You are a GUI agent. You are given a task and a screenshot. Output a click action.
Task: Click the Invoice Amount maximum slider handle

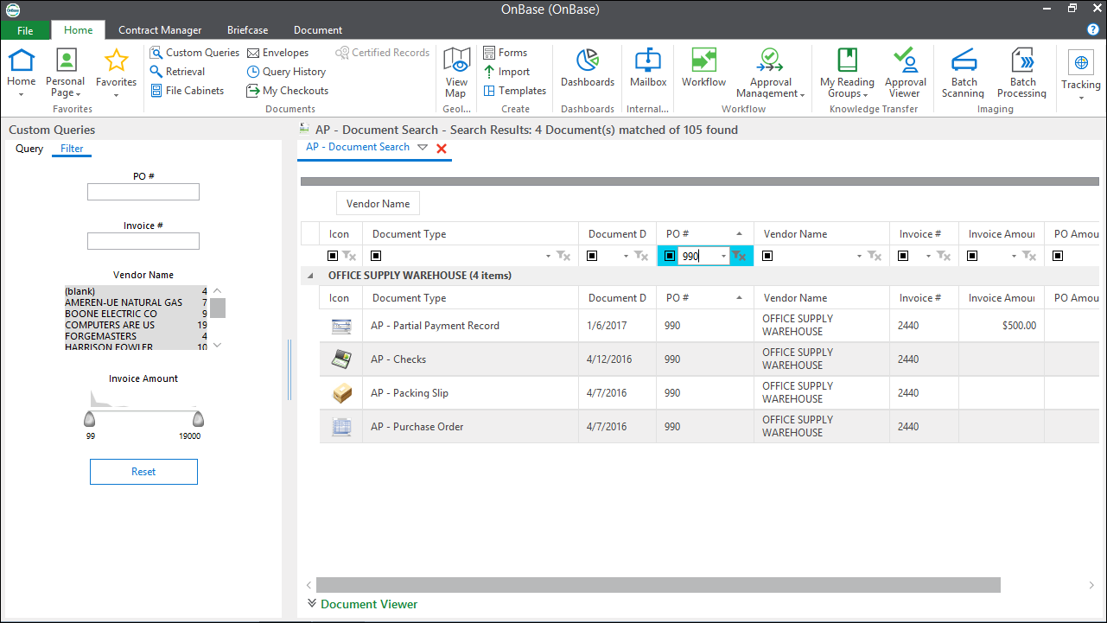pyautogui.click(x=199, y=420)
